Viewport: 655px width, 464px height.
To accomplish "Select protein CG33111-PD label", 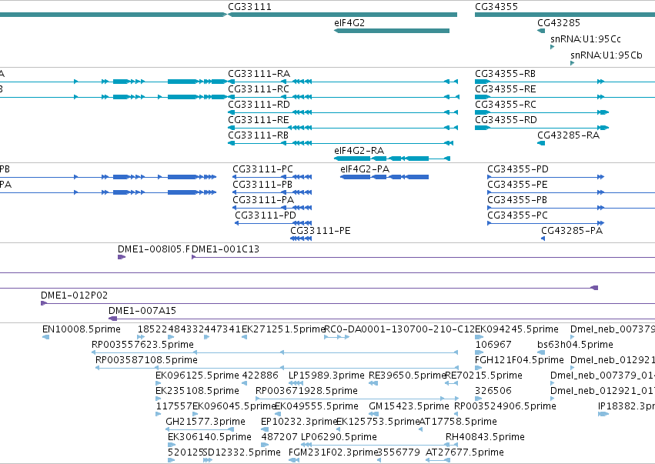I will tap(266, 215).
